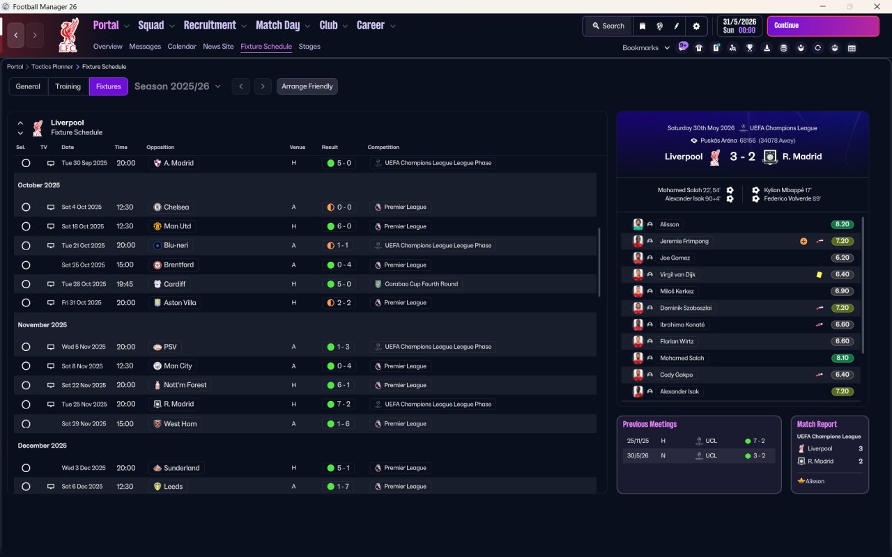Image resolution: width=892 pixels, height=557 pixels.
Task: Open the 9+ messages inbox bubble icon
Action: 683,47
